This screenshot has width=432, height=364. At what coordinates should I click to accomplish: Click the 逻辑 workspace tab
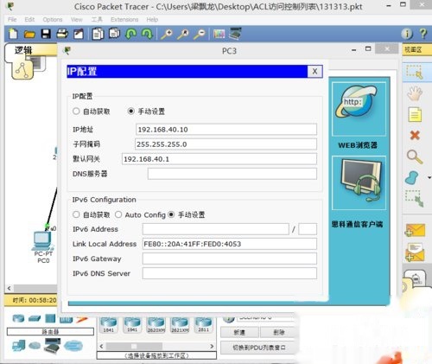point(23,50)
